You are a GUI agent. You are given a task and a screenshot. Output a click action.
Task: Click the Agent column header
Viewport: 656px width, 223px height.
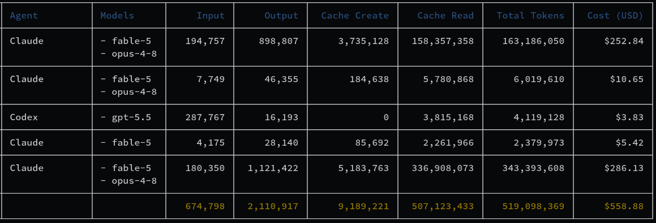tap(24, 16)
